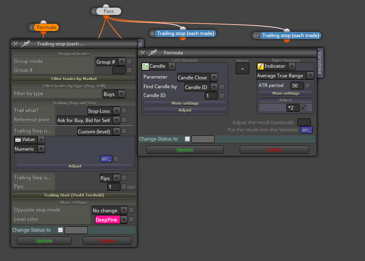
Task: Open Opposite stop mode dropdown
Action: (x=110, y=211)
